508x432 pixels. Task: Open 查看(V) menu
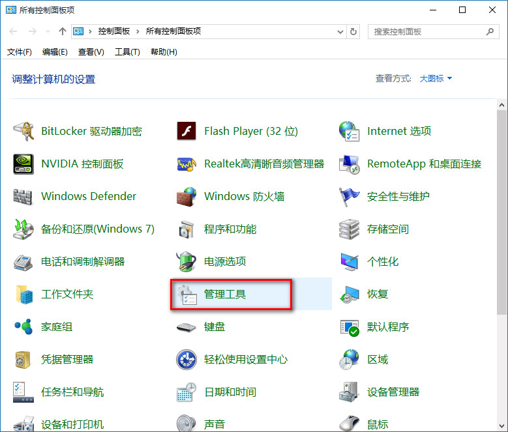(91, 52)
